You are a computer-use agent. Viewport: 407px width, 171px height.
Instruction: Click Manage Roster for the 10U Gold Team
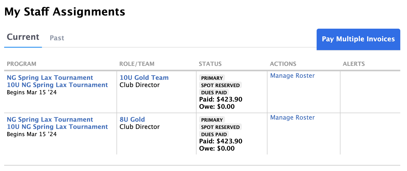[292, 76]
